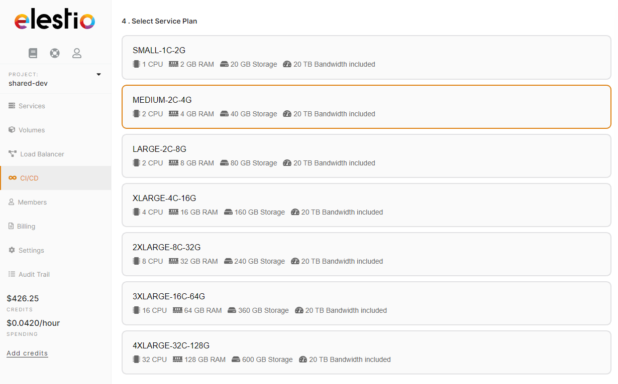618x384 pixels.
Task: Click the Elestio logo
Action: click(55, 21)
